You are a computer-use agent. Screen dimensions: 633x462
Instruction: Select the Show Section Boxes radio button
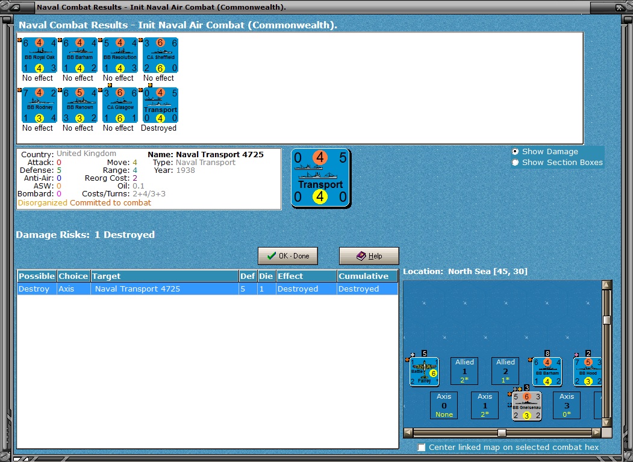tap(515, 163)
